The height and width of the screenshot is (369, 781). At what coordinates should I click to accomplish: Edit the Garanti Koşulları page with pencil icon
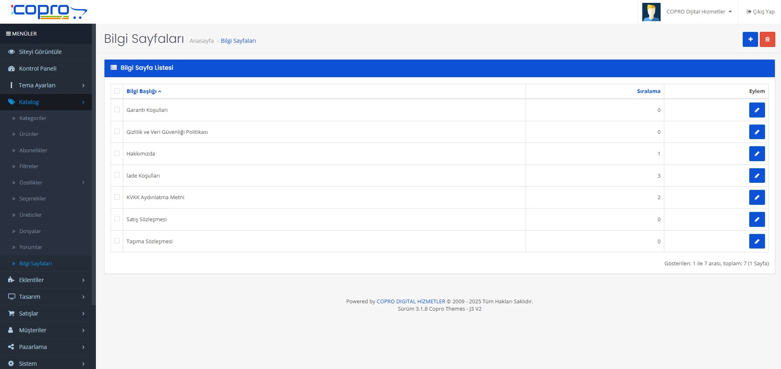[757, 110]
